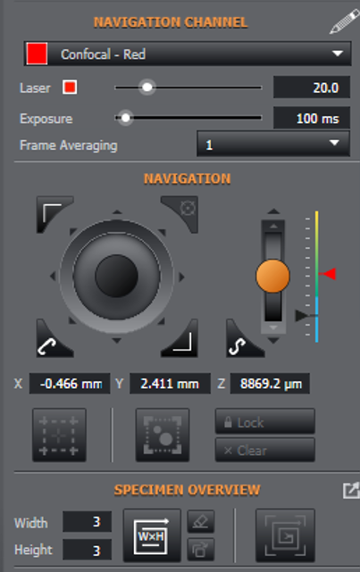Toggle the red Laser on/off square
Image resolution: width=360 pixels, height=572 pixels.
pos(70,87)
